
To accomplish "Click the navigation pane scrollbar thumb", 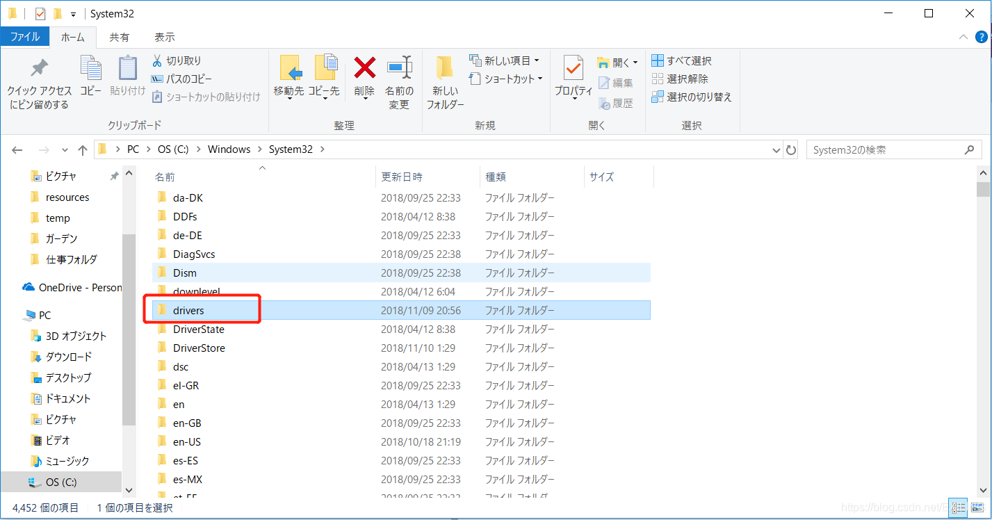I will coord(128,329).
